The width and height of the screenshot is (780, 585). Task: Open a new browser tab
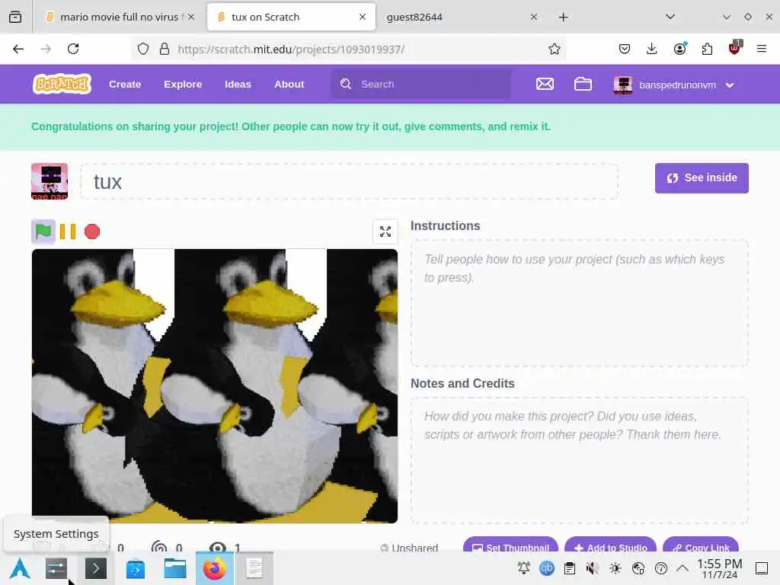point(563,18)
